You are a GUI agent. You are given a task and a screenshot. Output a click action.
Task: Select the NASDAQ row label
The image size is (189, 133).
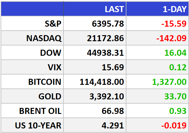click(x=44, y=38)
